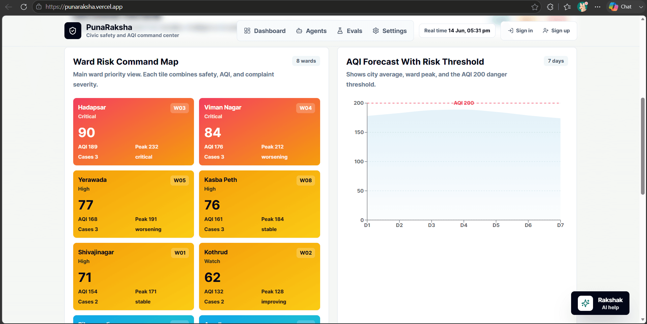Click the AQI Forecast With Risk Threshold heading
This screenshot has width=647, height=324.
point(415,62)
